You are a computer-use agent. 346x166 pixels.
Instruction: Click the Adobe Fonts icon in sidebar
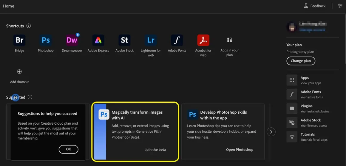click(292, 94)
